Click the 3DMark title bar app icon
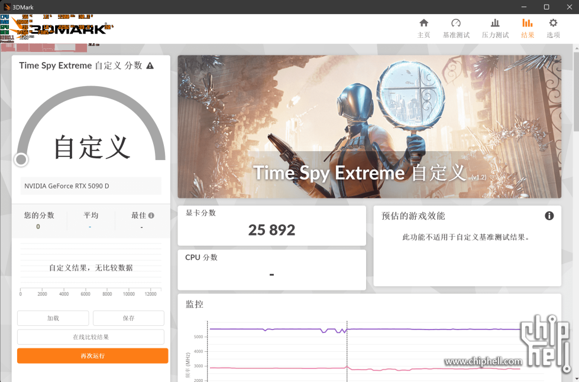Image resolution: width=579 pixels, height=382 pixels. pos(7,7)
